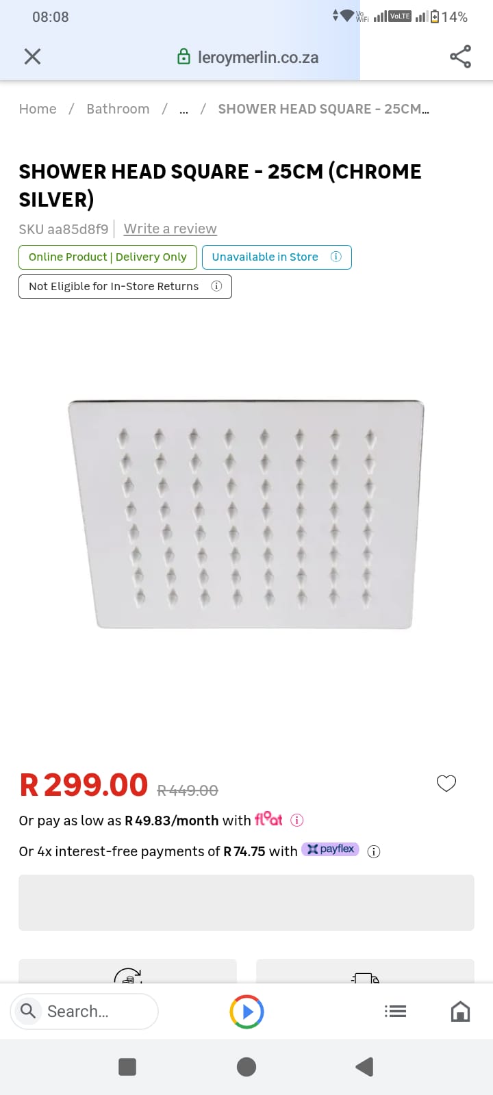Open info icon next to Payflex payment
Image resolution: width=493 pixels, height=1095 pixels.
coord(374,851)
